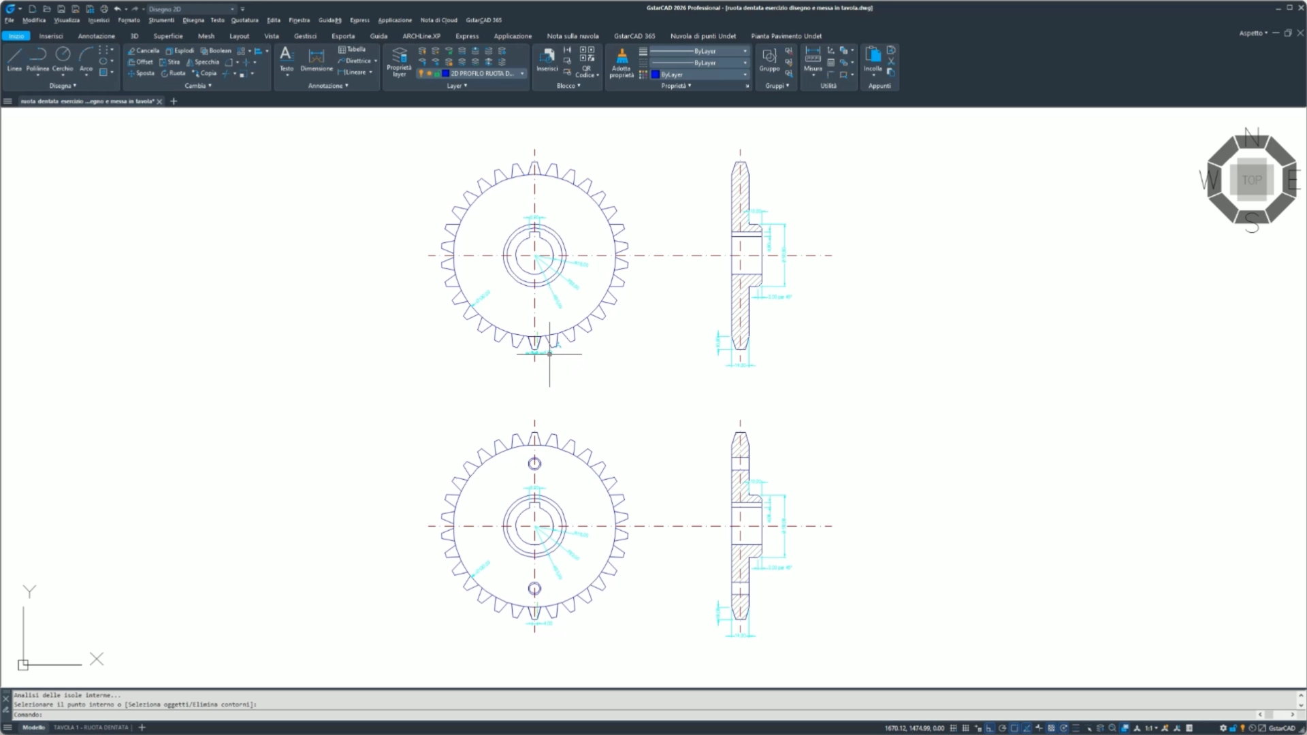Screen dimensions: 1307x735
Task: Click the blue ByLayer color swatch
Action: (x=656, y=75)
